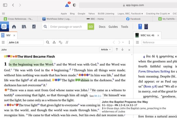Open NIV panel kebab menu
The width and height of the screenshot is (177, 118).
(129, 42)
